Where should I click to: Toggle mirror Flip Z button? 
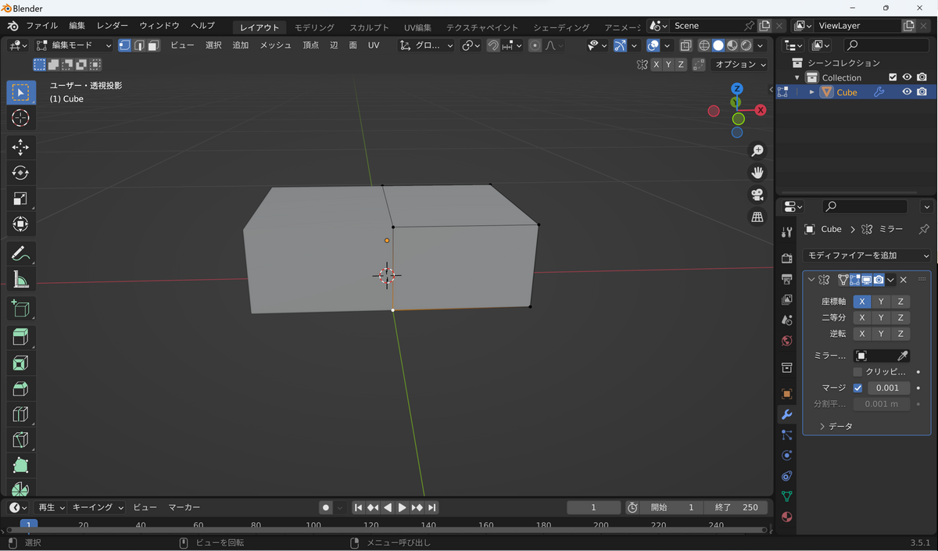[900, 334]
